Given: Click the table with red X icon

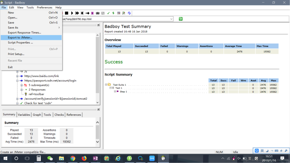Looking at the screenshot, I should [x=119, y=13].
